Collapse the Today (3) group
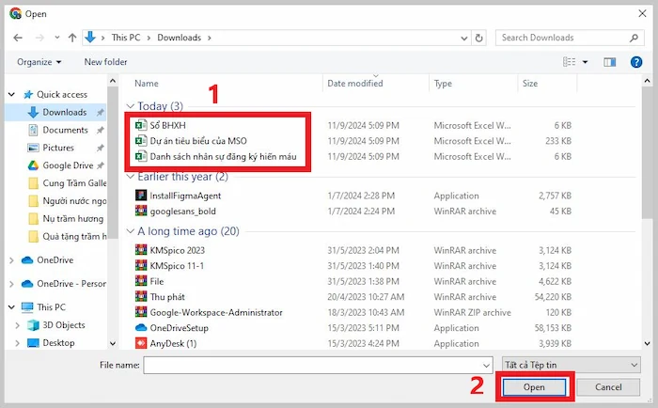Image resolution: width=658 pixels, height=408 pixels. pos(131,106)
